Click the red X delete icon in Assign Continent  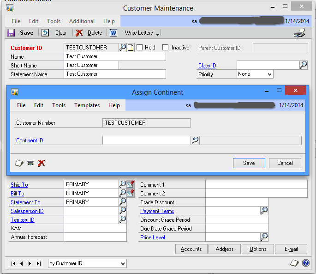pyautogui.click(x=42, y=163)
